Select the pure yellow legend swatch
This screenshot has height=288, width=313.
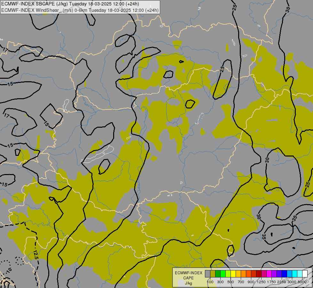[233, 274]
